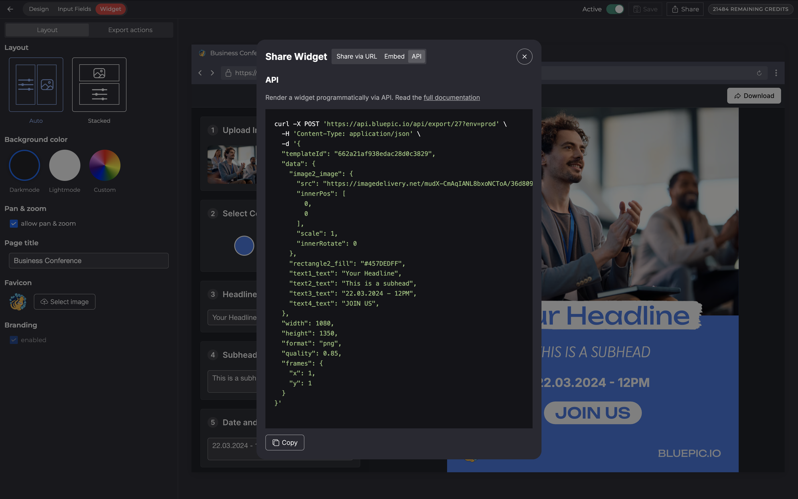Click the remaining credits badge
The image size is (798, 499).
click(x=751, y=9)
